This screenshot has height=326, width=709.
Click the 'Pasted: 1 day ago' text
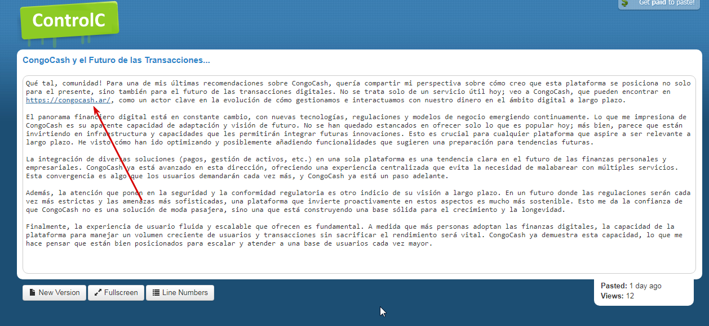[631, 286]
